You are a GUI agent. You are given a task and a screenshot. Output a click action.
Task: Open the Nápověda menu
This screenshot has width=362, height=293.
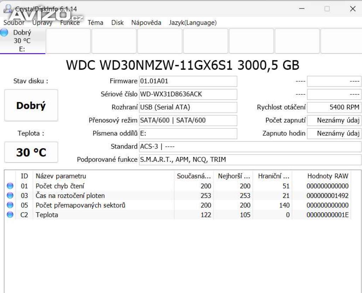pyautogui.click(x=146, y=23)
